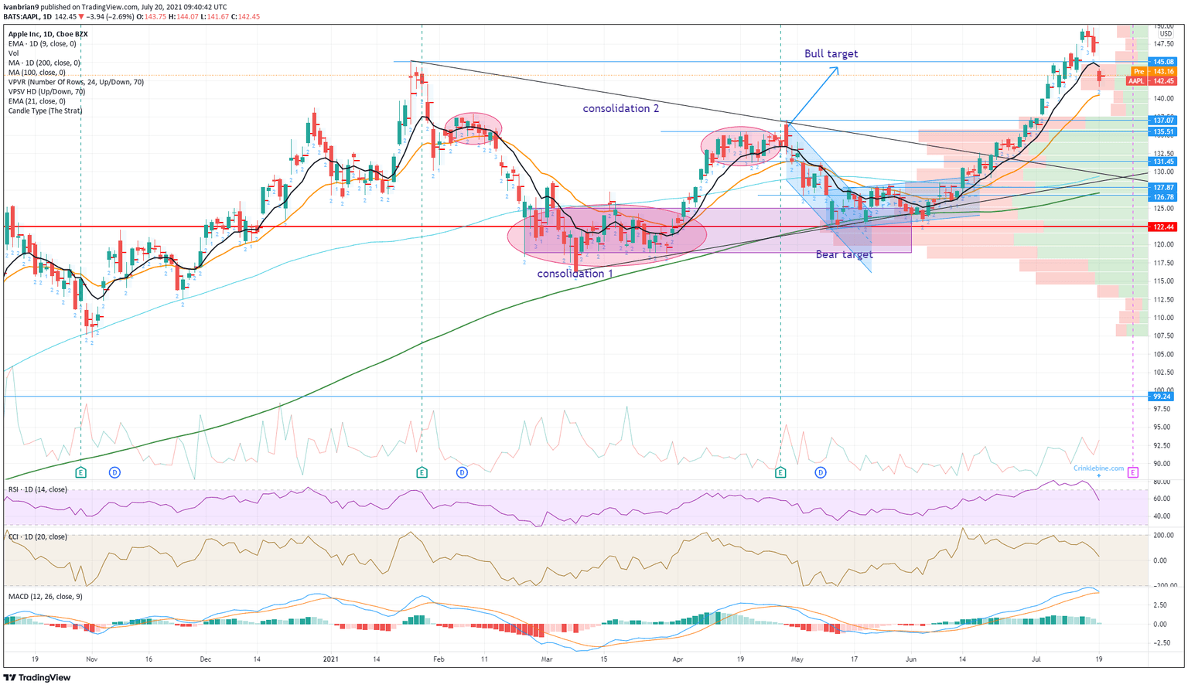Viewport: 1188px width, 688px height.
Task: Select the RSI - 1D (14, close) pane label
Action: point(37,489)
